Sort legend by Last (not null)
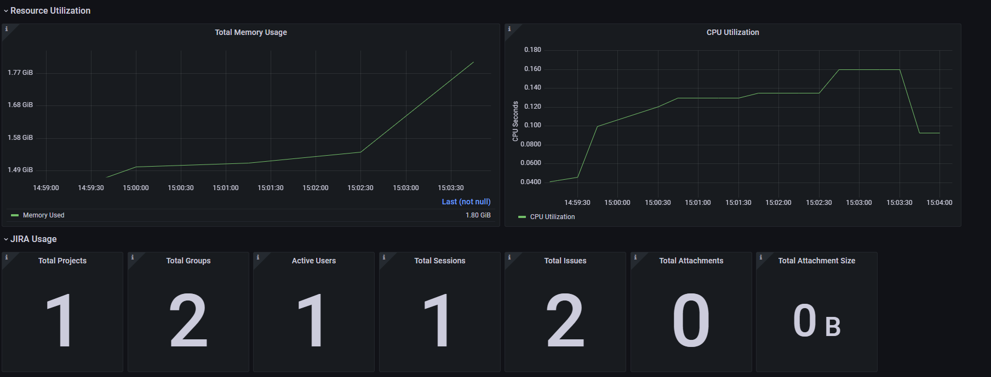The height and width of the screenshot is (377, 991). 466,202
